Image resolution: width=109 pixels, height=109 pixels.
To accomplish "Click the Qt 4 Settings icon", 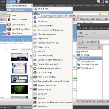I will click(35, 73).
